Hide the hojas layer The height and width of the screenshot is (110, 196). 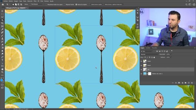(141, 61)
